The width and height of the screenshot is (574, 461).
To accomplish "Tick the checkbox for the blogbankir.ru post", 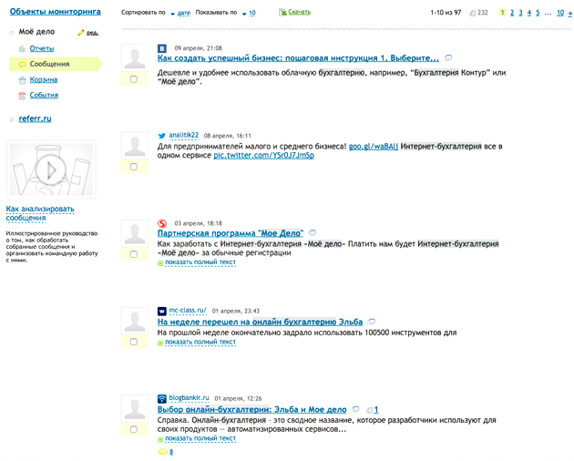I will pyautogui.click(x=134, y=429).
